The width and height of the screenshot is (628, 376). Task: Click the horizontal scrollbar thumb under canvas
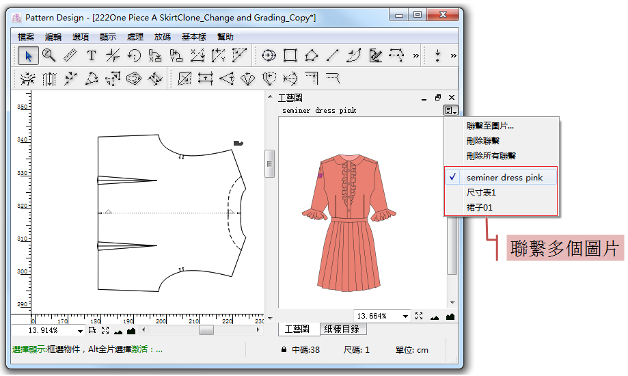tap(206, 330)
